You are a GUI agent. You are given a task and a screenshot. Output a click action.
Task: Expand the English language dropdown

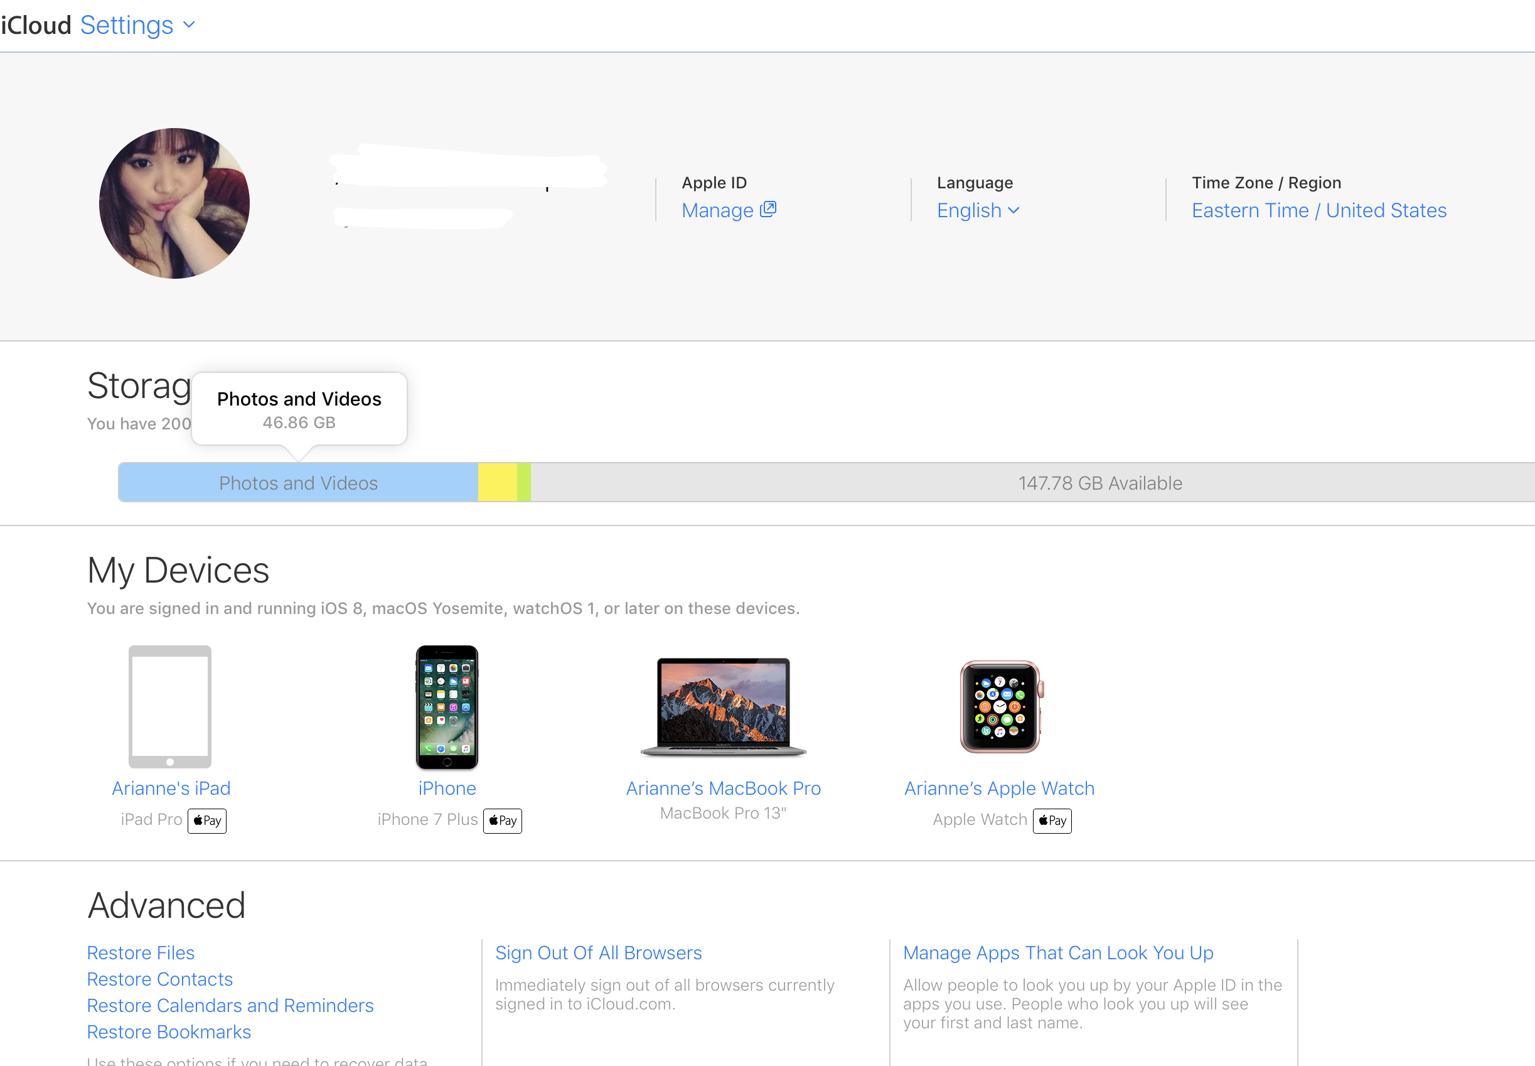(978, 210)
